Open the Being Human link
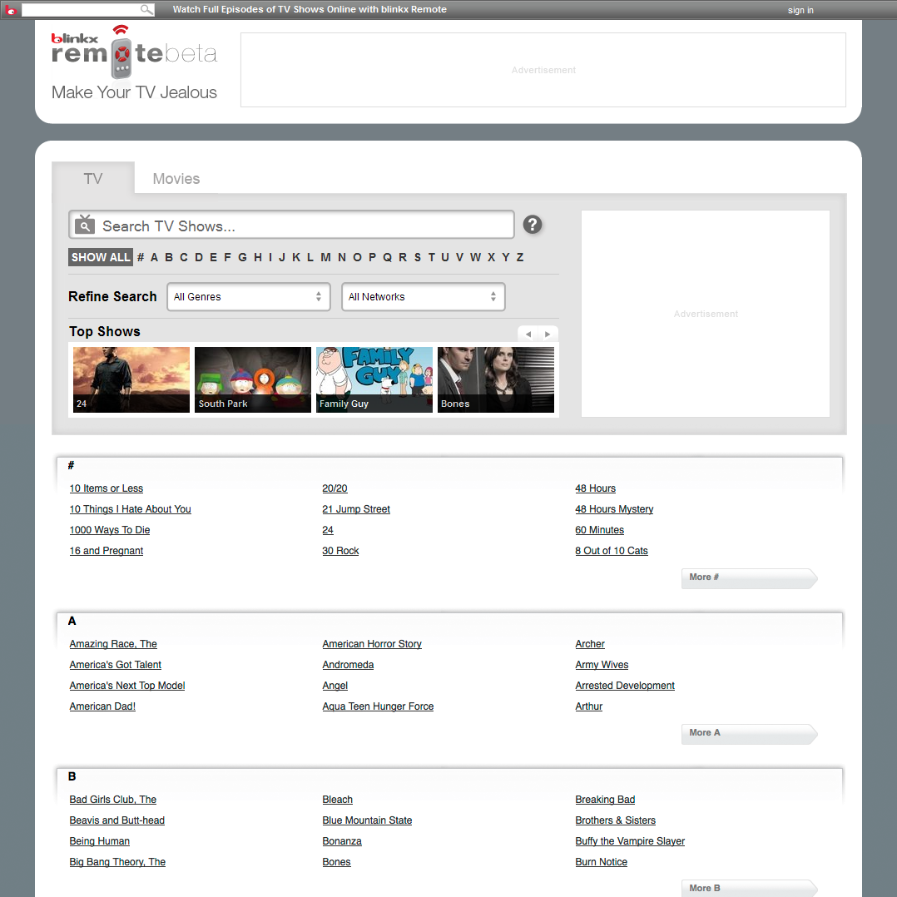Viewport: 897px width, 897px height. (x=100, y=841)
